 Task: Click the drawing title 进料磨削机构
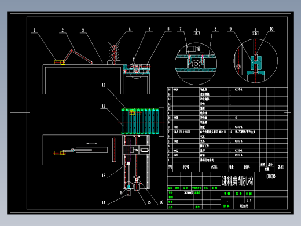(x=237, y=181)
